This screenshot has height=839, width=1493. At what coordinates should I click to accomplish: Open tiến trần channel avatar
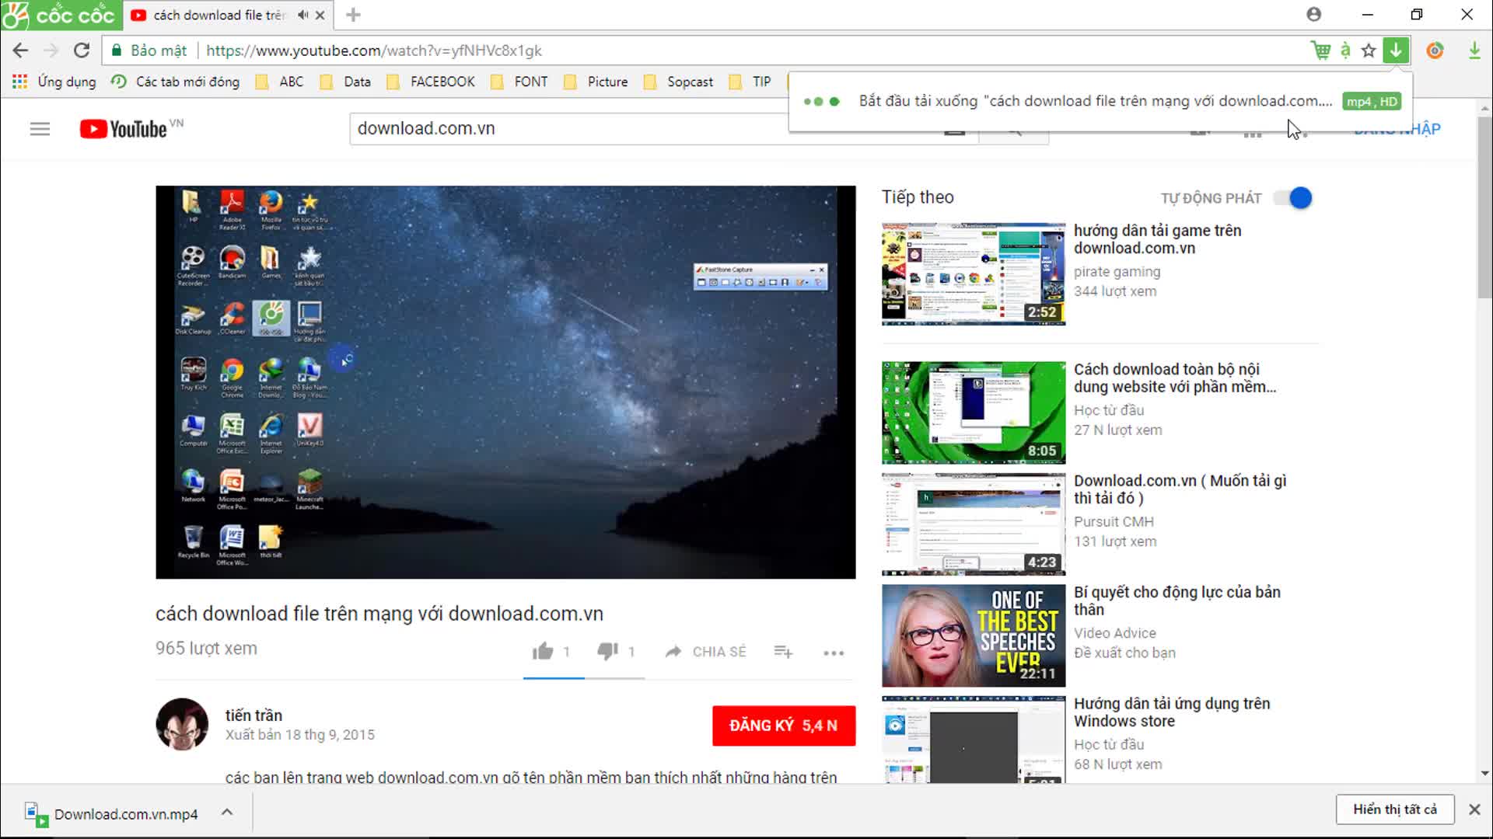click(182, 724)
